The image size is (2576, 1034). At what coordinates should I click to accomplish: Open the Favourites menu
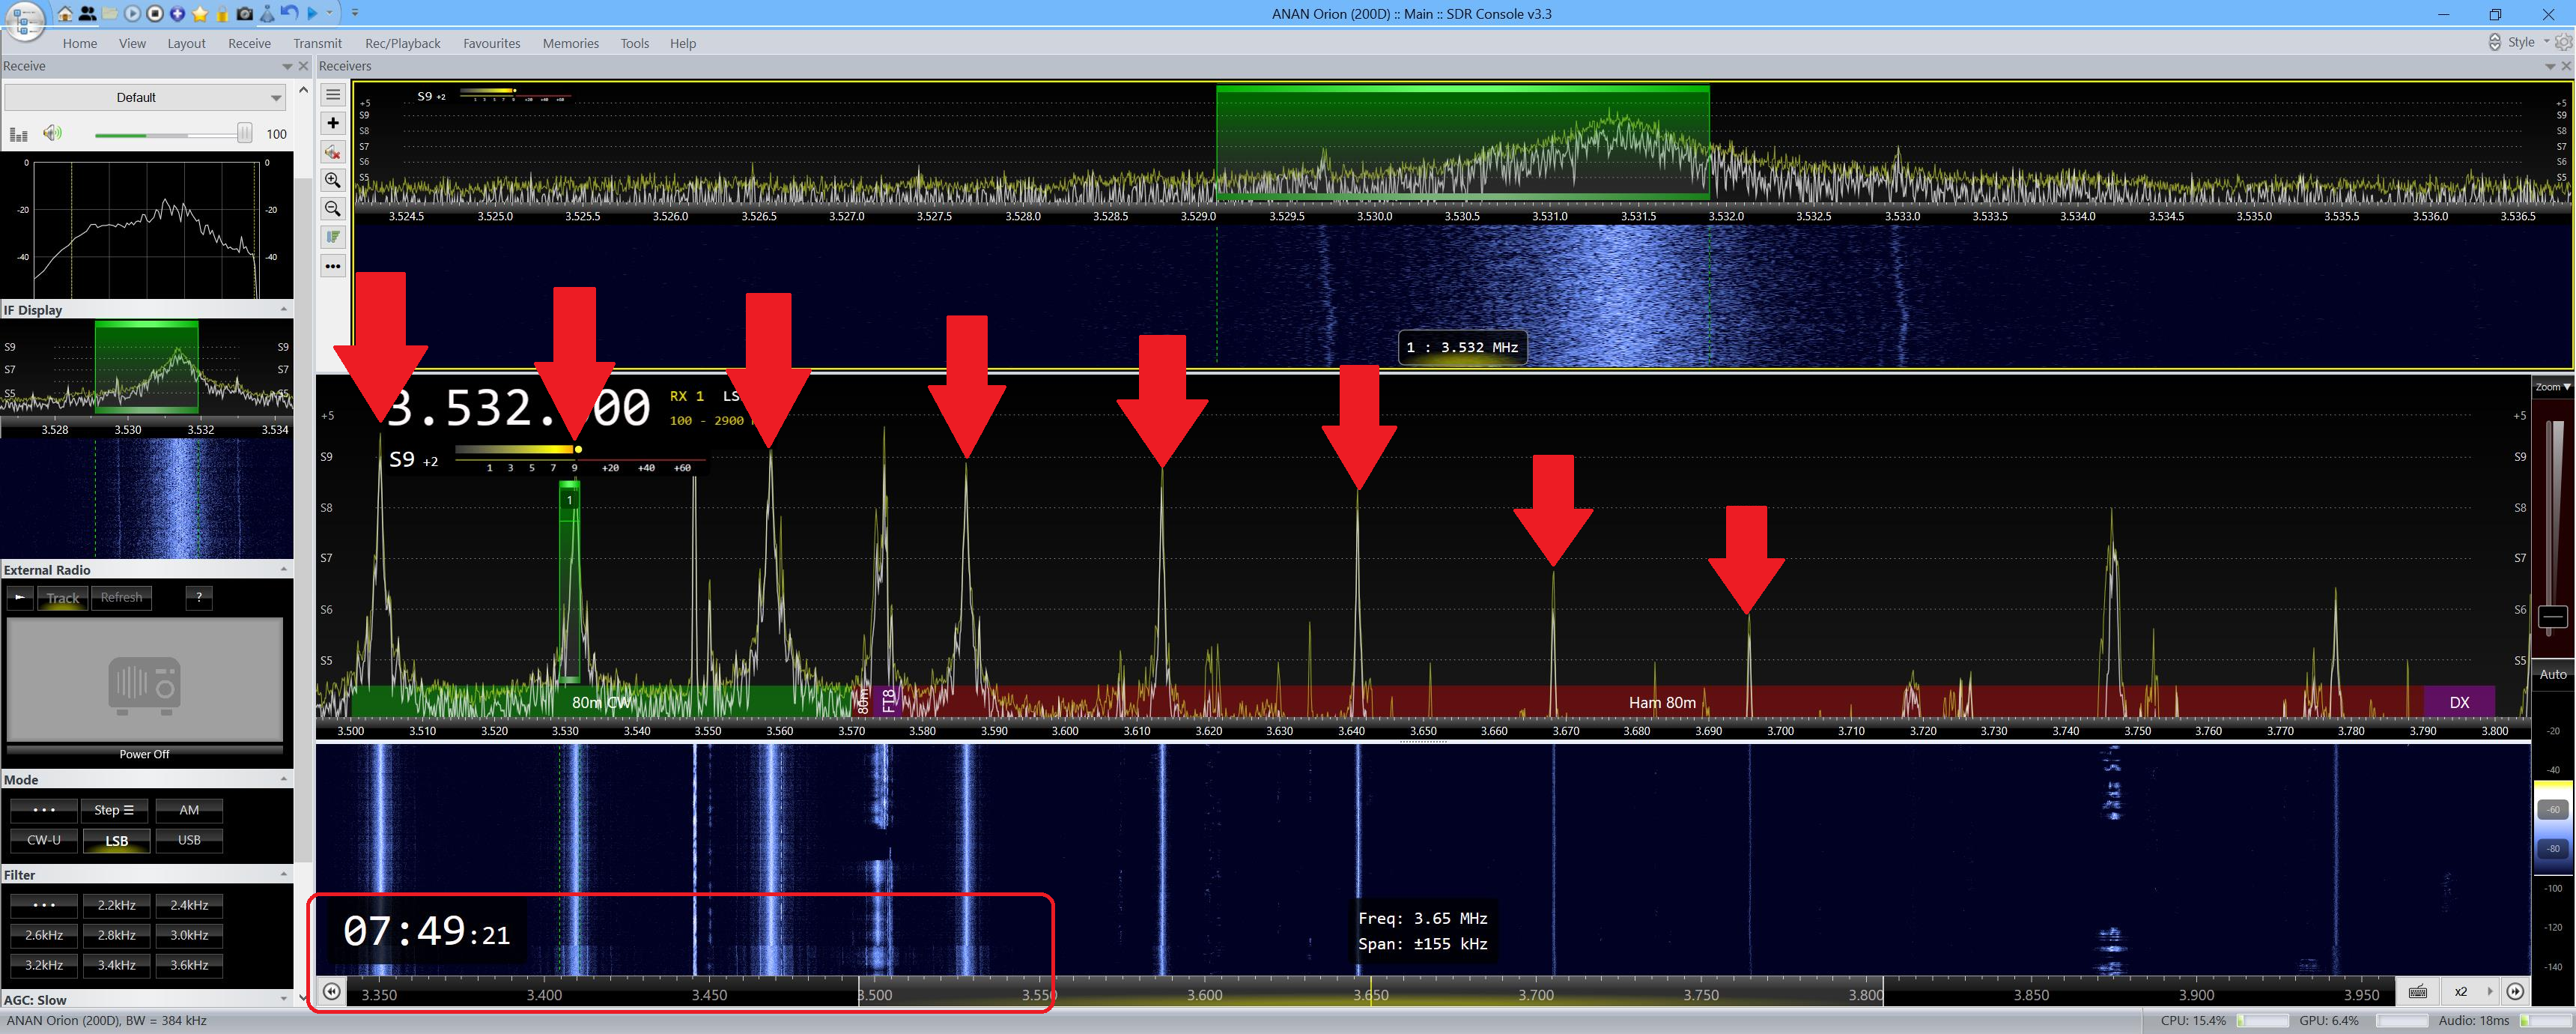point(491,43)
